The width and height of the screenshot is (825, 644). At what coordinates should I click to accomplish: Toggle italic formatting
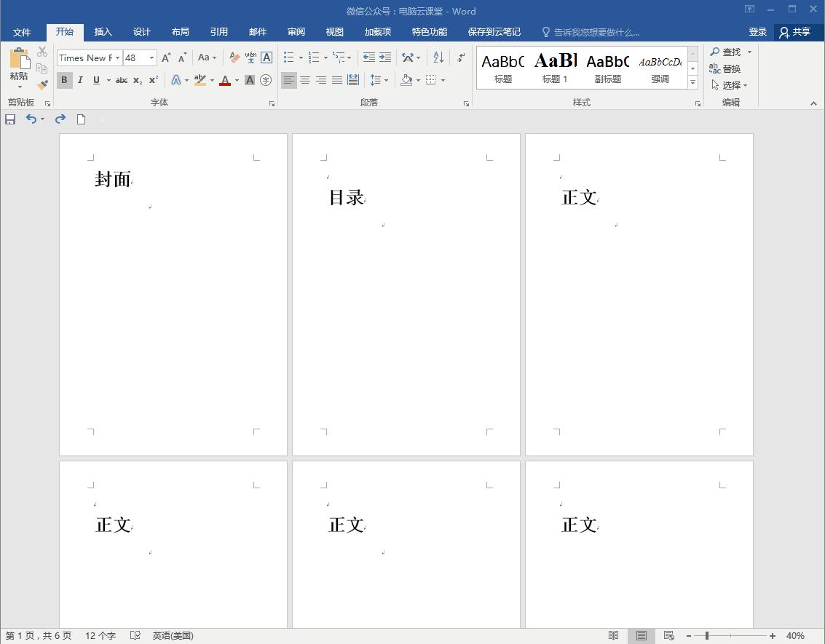(x=80, y=80)
